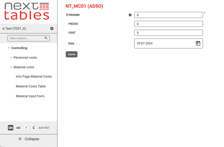224x147 pixels.
Task: Switch language to DE
Action: point(18,128)
